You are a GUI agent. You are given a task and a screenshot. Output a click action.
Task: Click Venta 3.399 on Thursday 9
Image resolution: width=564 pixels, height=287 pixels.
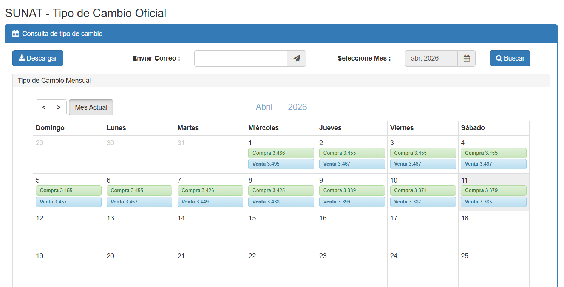pos(352,202)
